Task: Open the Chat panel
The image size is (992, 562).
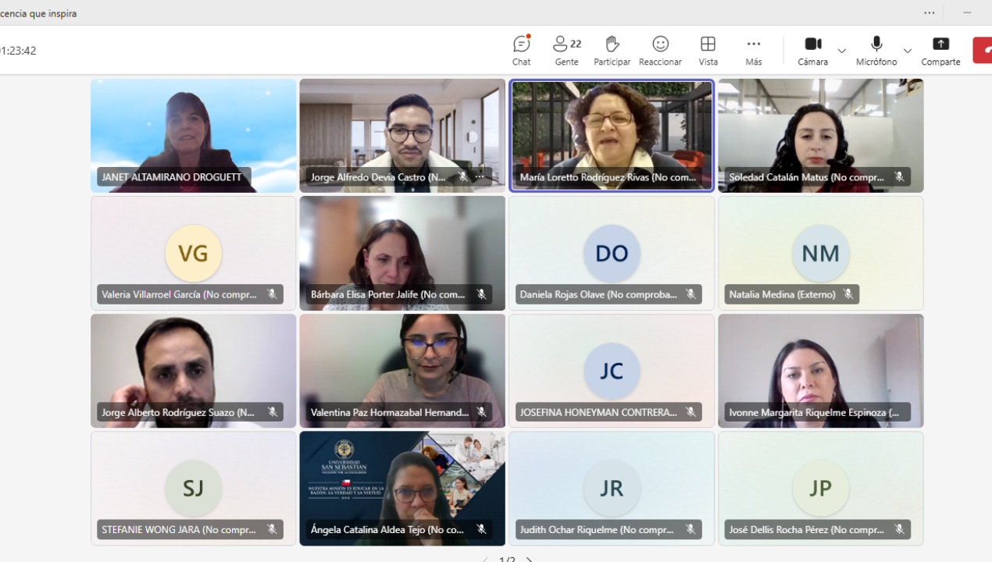Action: coord(521,50)
